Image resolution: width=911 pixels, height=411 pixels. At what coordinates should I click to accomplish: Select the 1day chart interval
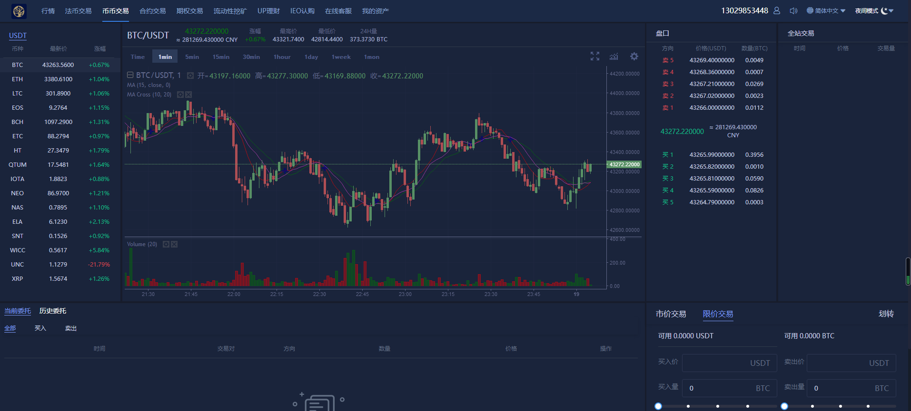pyautogui.click(x=311, y=57)
